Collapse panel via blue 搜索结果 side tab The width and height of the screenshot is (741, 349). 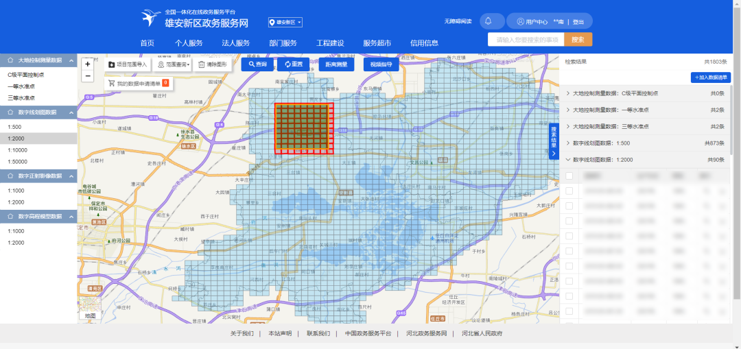554,141
